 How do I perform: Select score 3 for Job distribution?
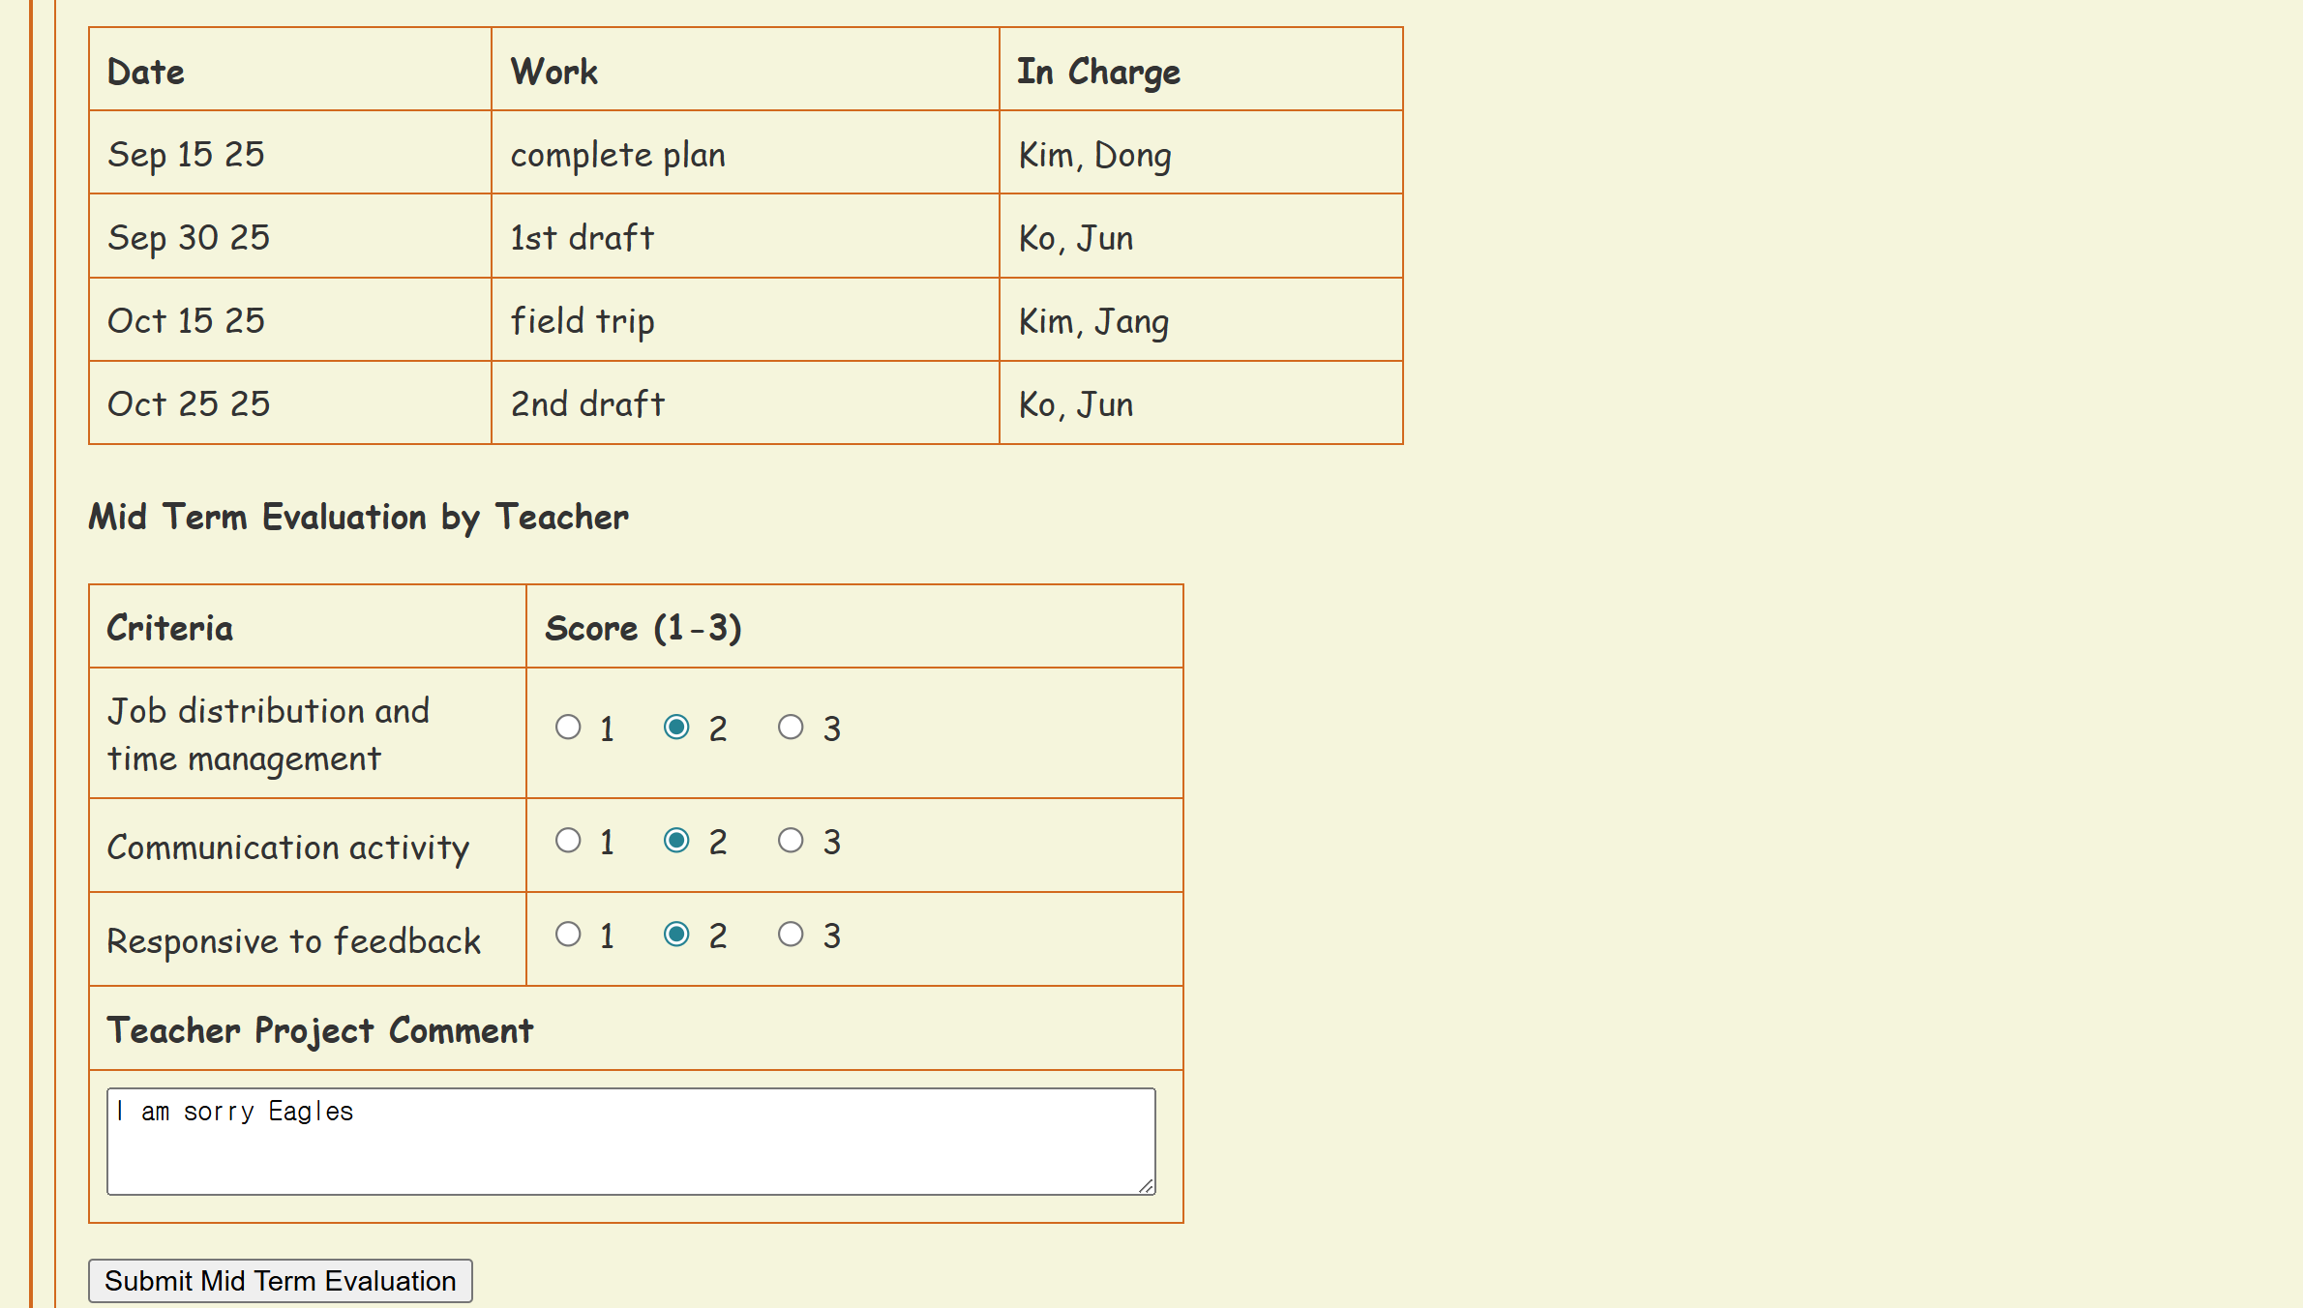(x=791, y=728)
